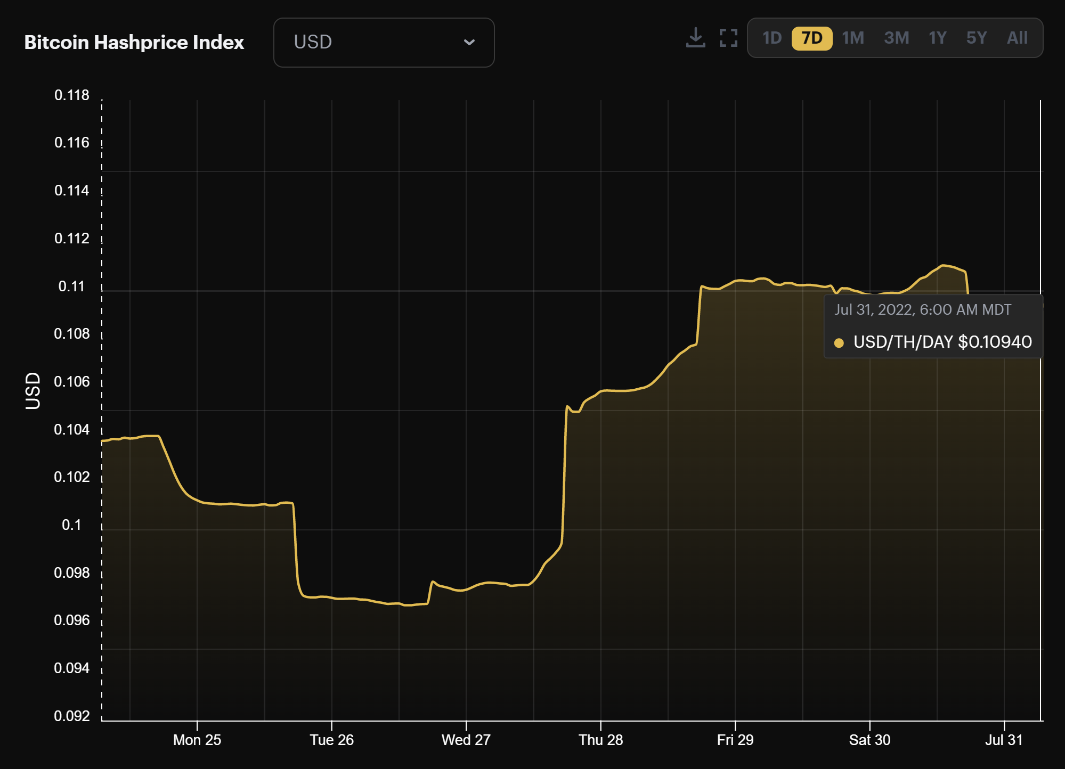The width and height of the screenshot is (1065, 769).
Task: Enable the All-time chart view
Action: (1017, 38)
